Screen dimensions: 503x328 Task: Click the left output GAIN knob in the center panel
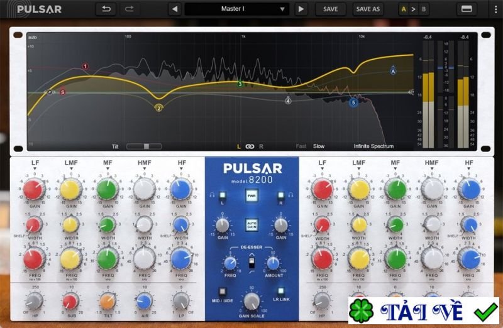(x=223, y=226)
